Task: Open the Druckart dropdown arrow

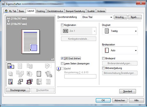Action: (136, 31)
